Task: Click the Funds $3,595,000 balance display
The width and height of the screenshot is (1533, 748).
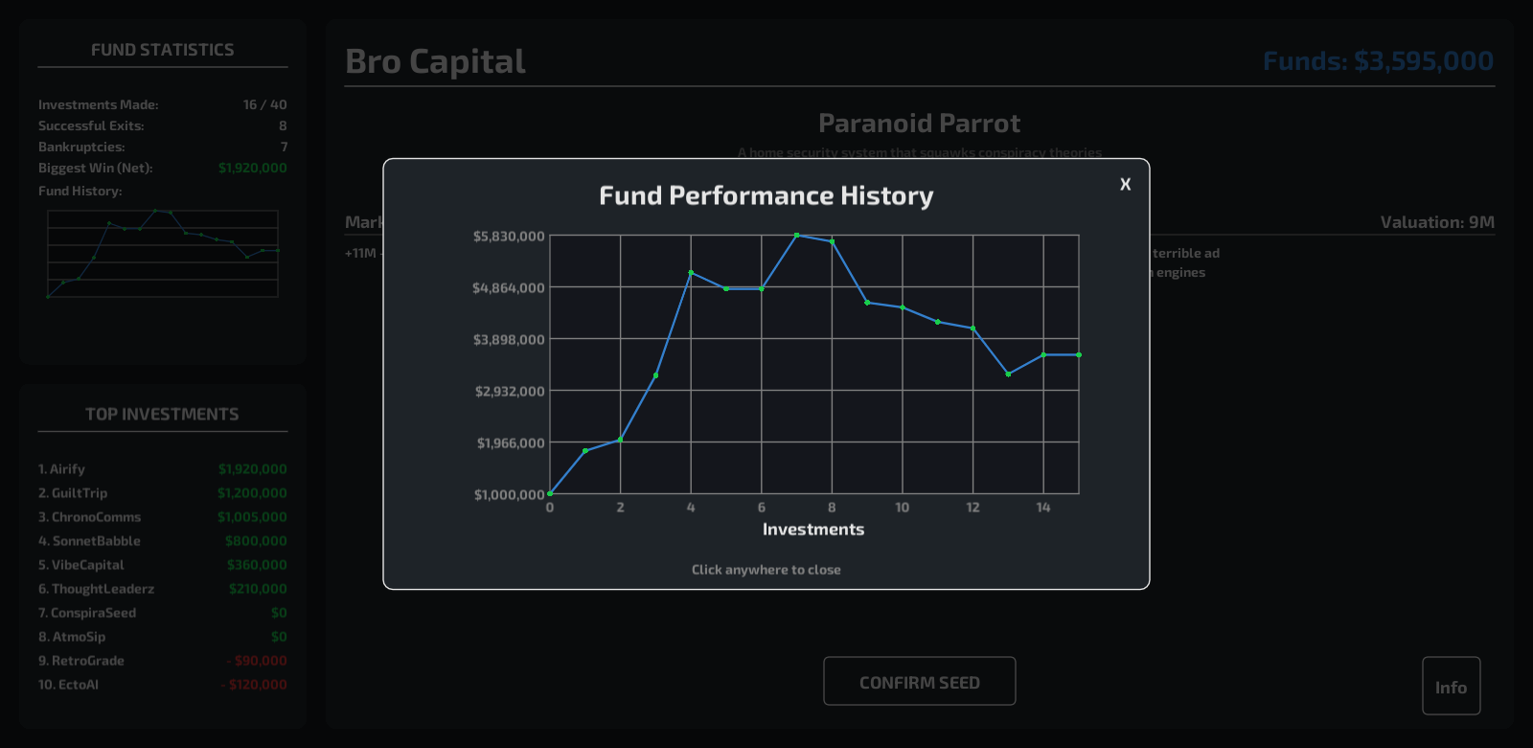Action: 1377,61
